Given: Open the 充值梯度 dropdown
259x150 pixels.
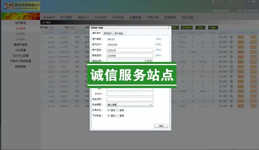Looking at the screenshot, I should [130, 105].
